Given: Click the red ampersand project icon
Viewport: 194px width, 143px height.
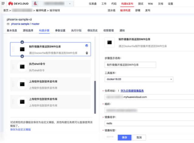Looking at the screenshot, I should [35, 3].
